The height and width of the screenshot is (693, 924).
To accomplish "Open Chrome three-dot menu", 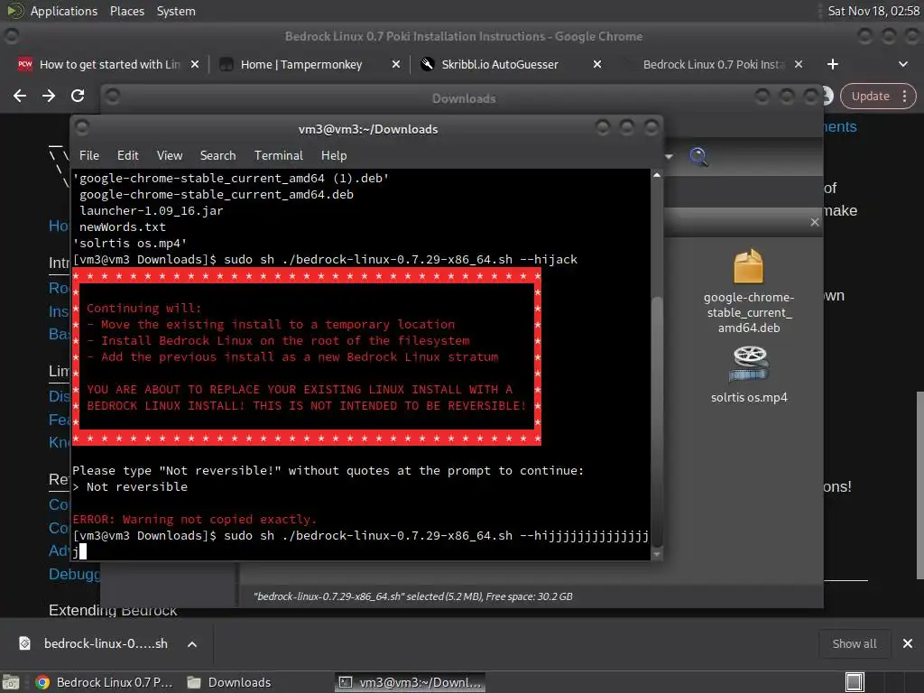I will pos(904,96).
